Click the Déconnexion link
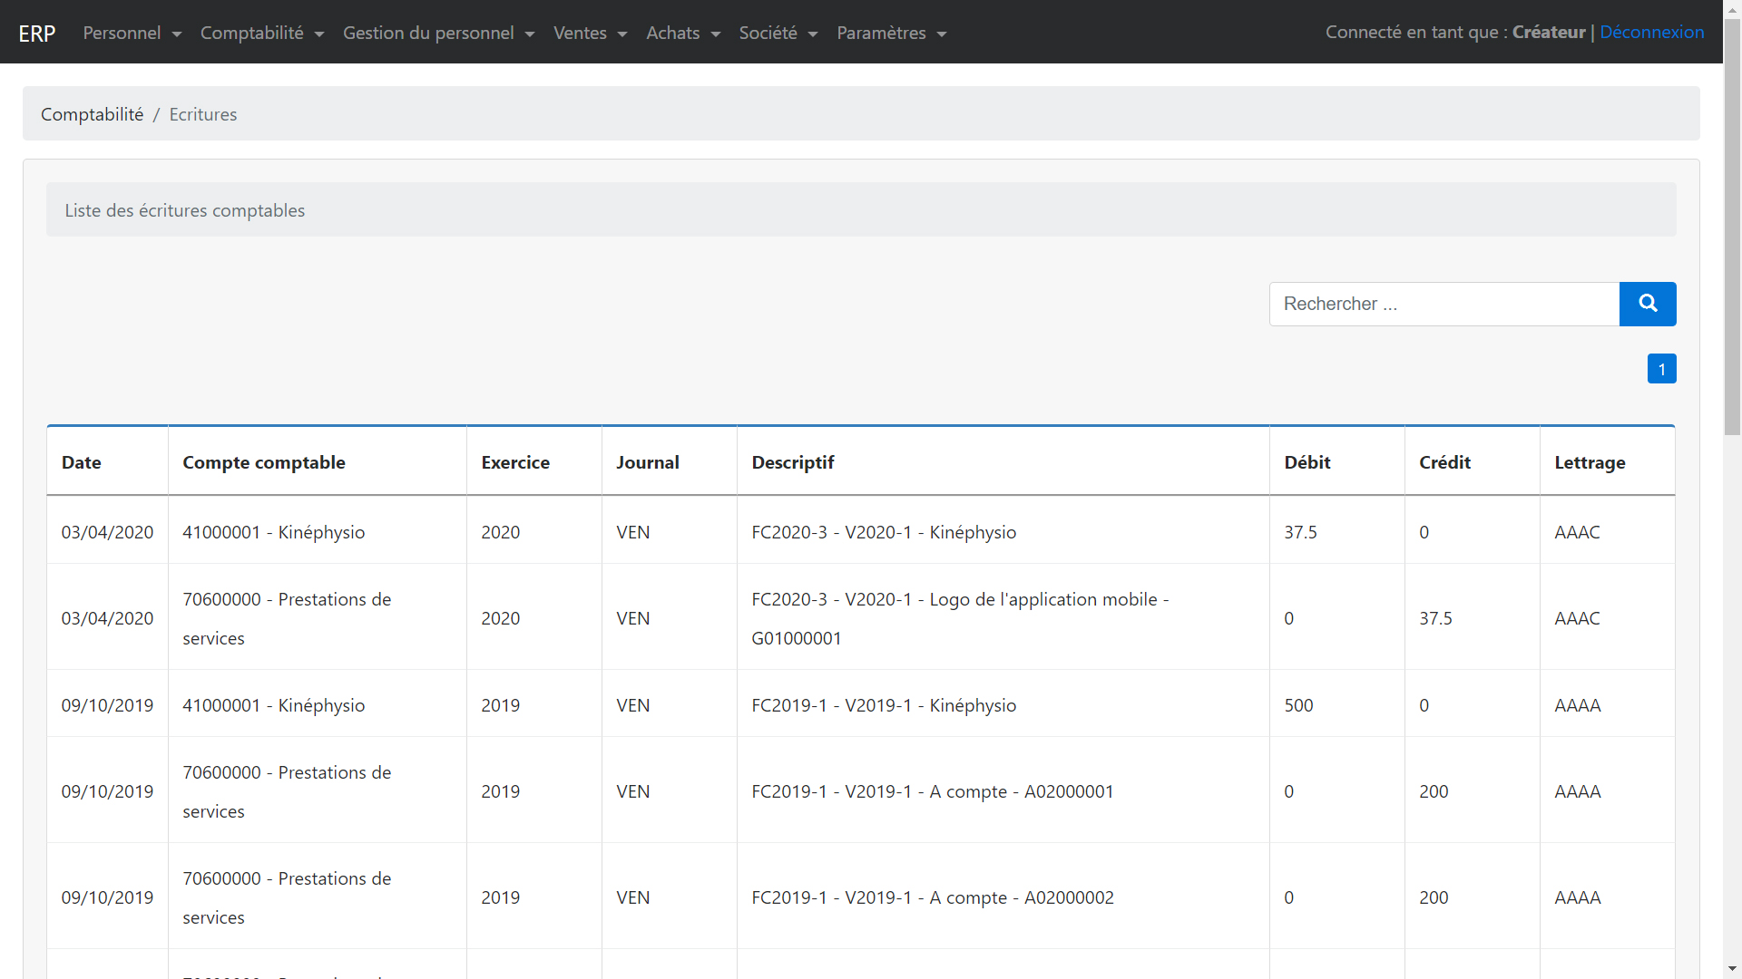The width and height of the screenshot is (1742, 979). [x=1651, y=32]
